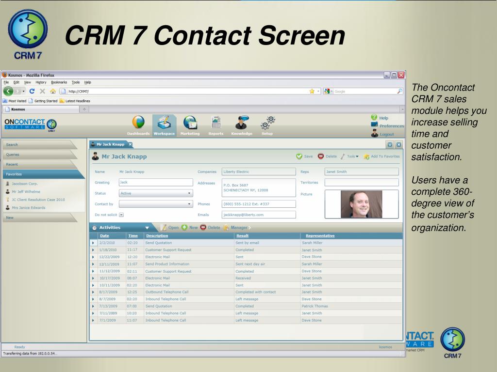Open the Edit menu
497x372 pixels.
(17, 82)
